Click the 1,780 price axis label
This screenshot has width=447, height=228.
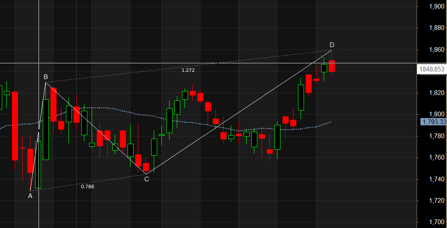point(436,136)
